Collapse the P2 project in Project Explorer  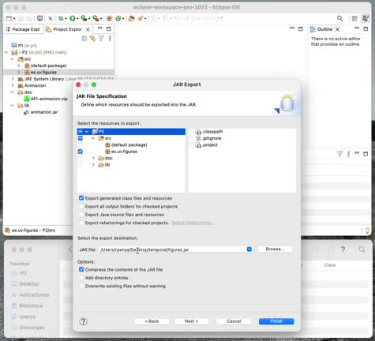point(6,52)
